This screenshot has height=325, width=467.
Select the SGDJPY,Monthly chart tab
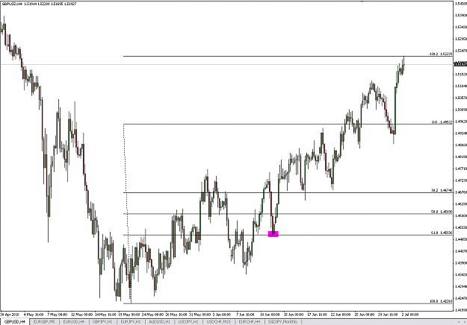tap(283, 322)
